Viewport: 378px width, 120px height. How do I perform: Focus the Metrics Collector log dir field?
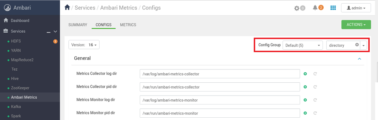[x=220, y=74]
